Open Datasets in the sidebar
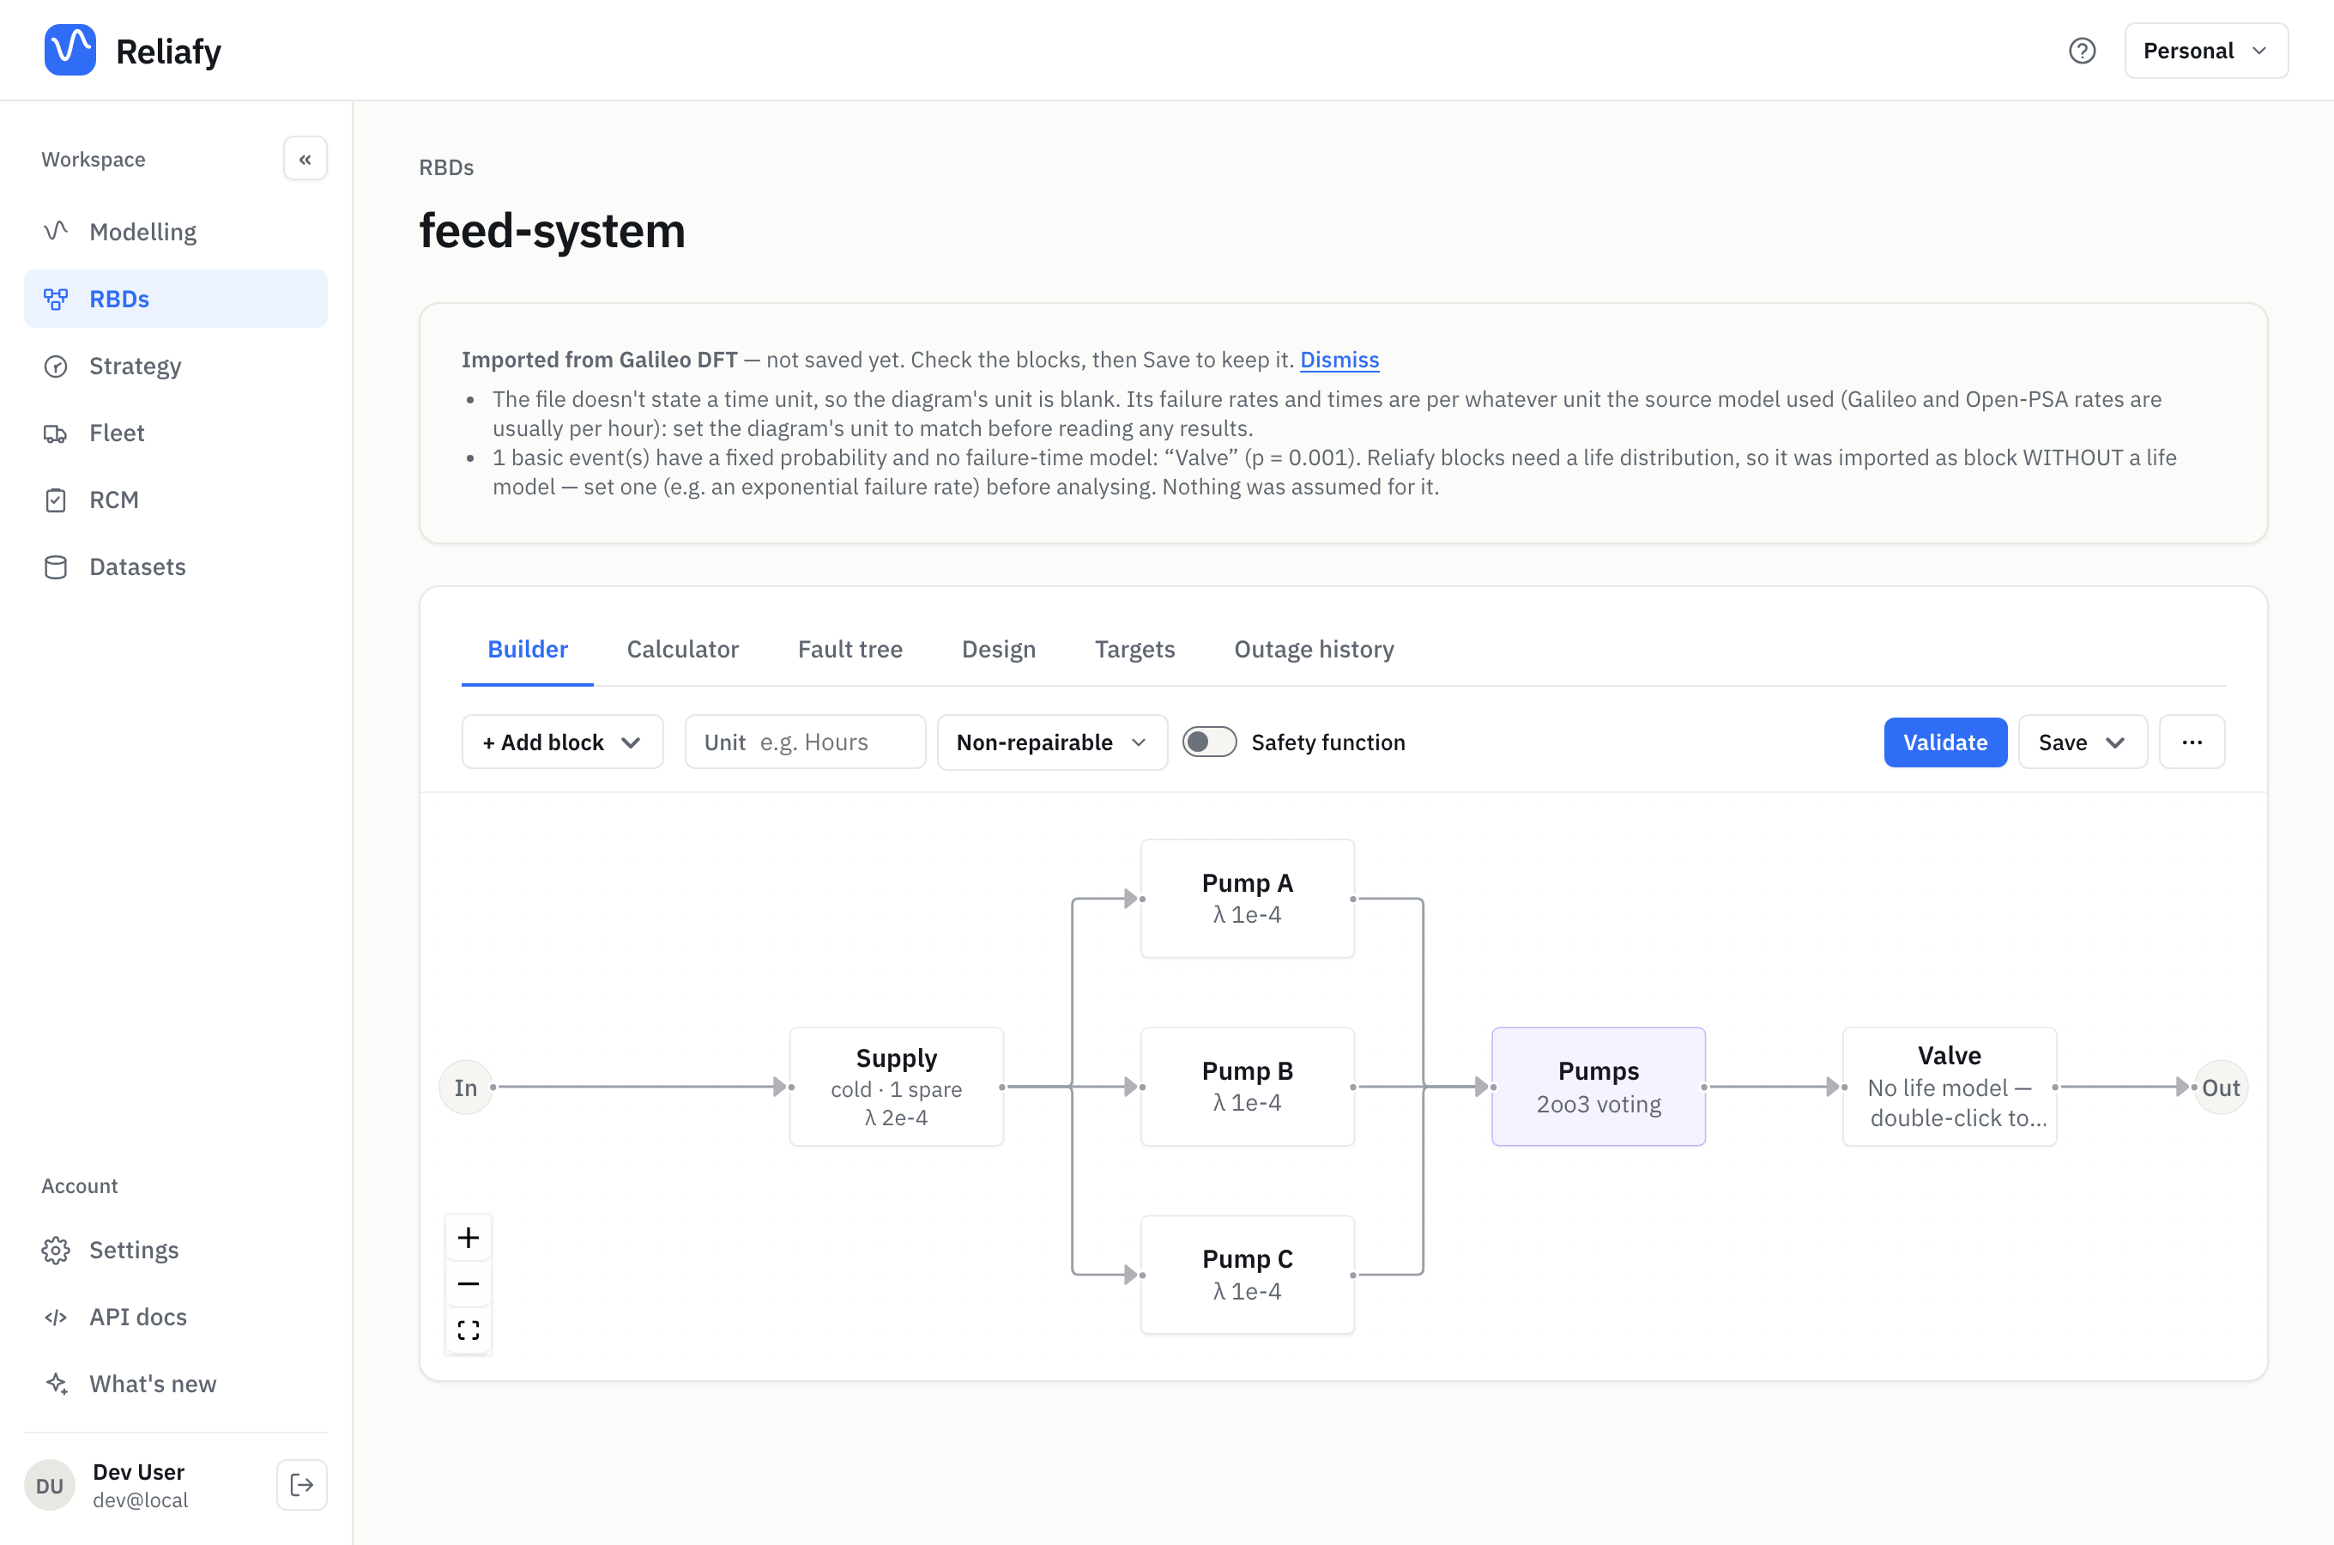The height and width of the screenshot is (1545, 2334). (175, 566)
